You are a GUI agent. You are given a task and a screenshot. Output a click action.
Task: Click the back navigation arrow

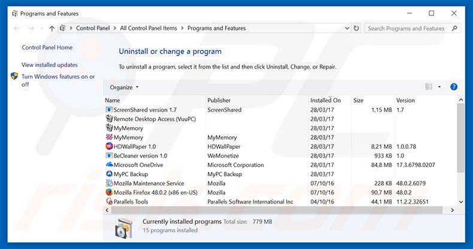[x=17, y=28]
